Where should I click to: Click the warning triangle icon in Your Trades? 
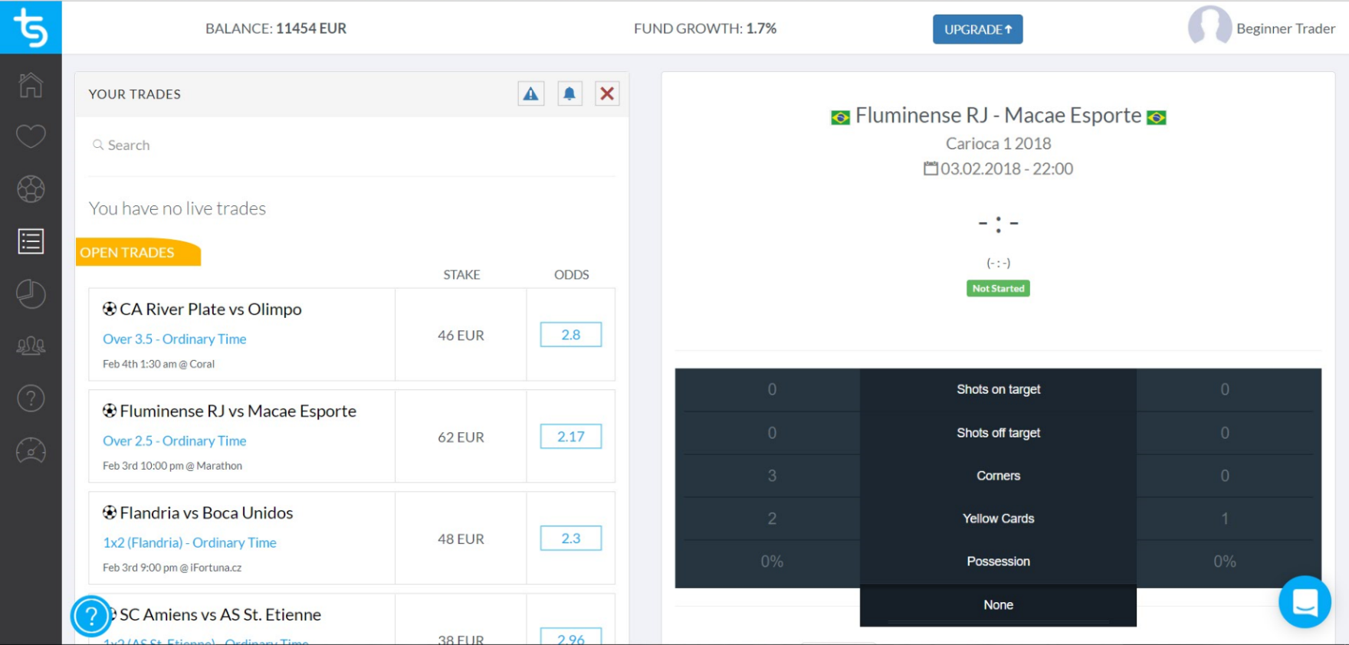click(531, 93)
